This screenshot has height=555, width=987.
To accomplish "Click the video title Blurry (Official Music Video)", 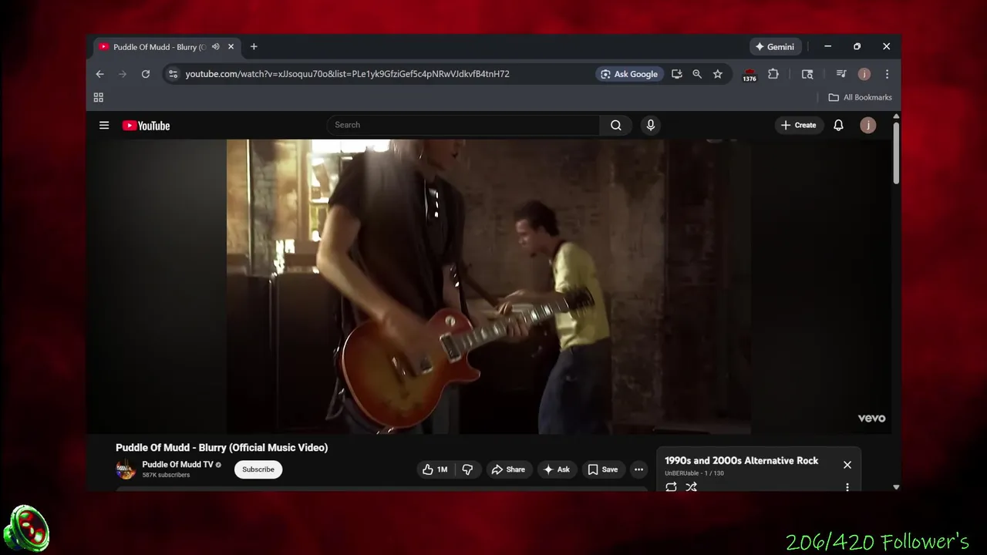I will (x=221, y=448).
